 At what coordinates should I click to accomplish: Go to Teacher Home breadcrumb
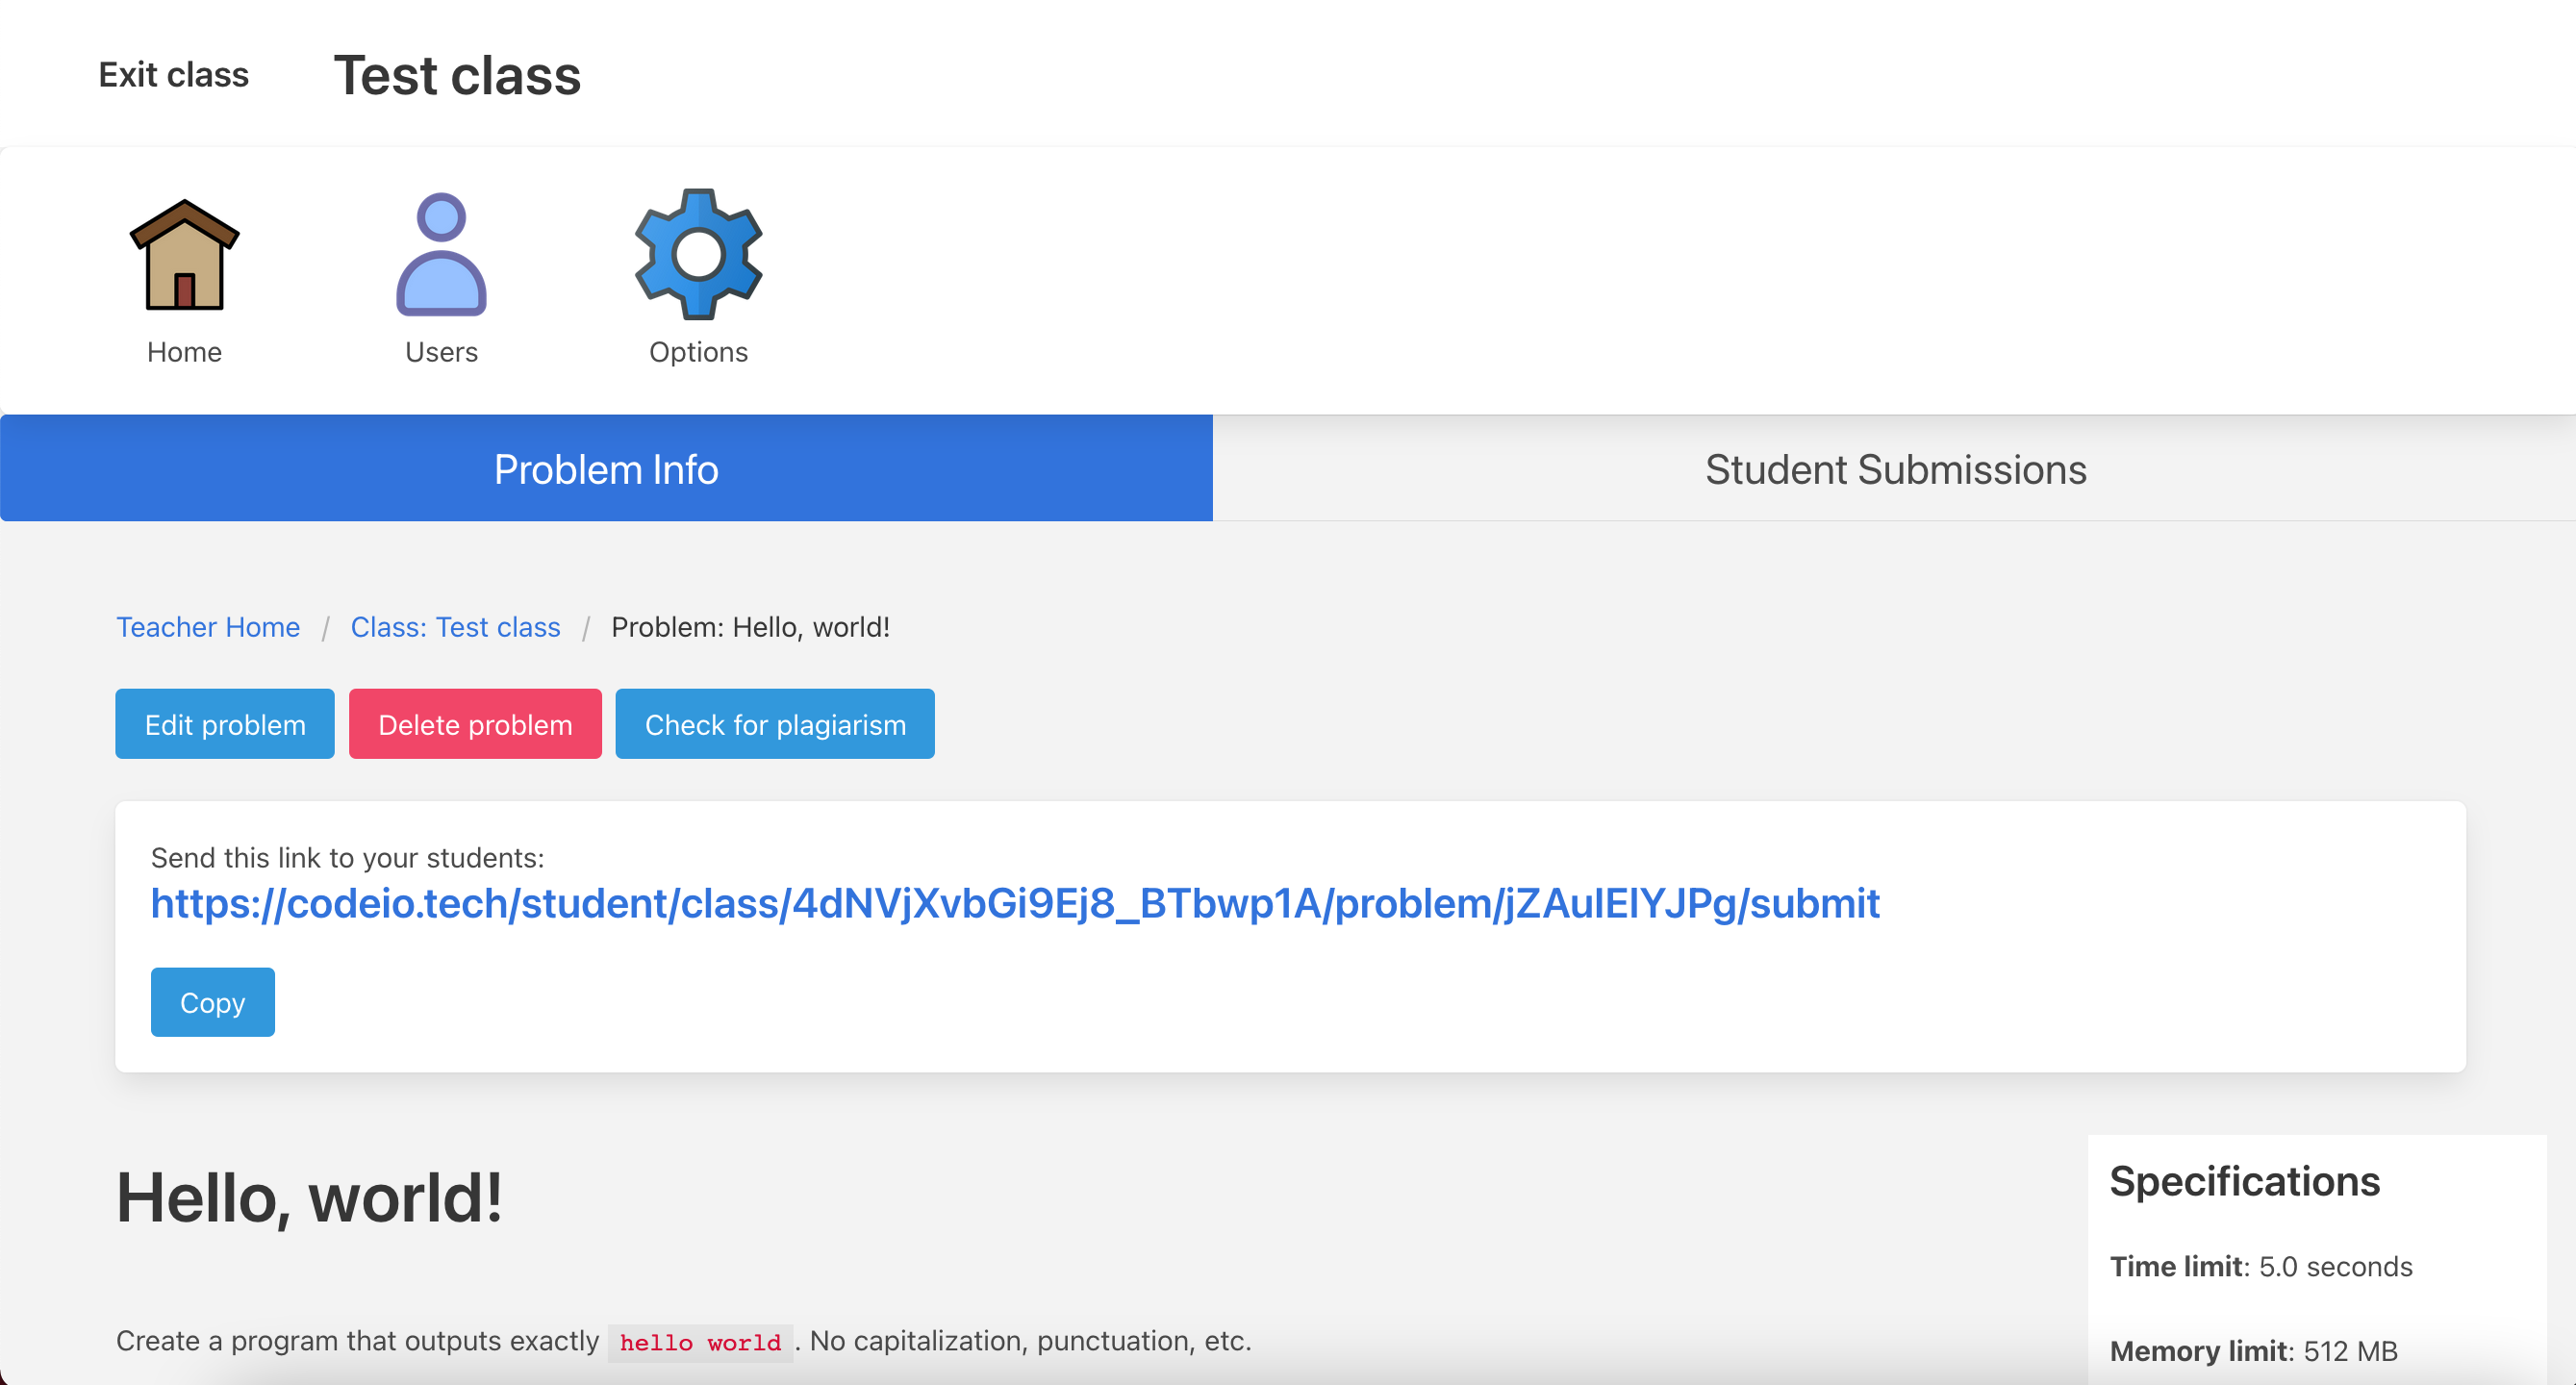208,627
